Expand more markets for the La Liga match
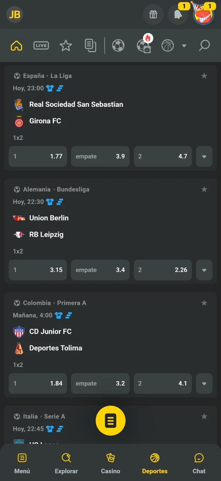Screen dimensions: 221x481 tap(204, 156)
